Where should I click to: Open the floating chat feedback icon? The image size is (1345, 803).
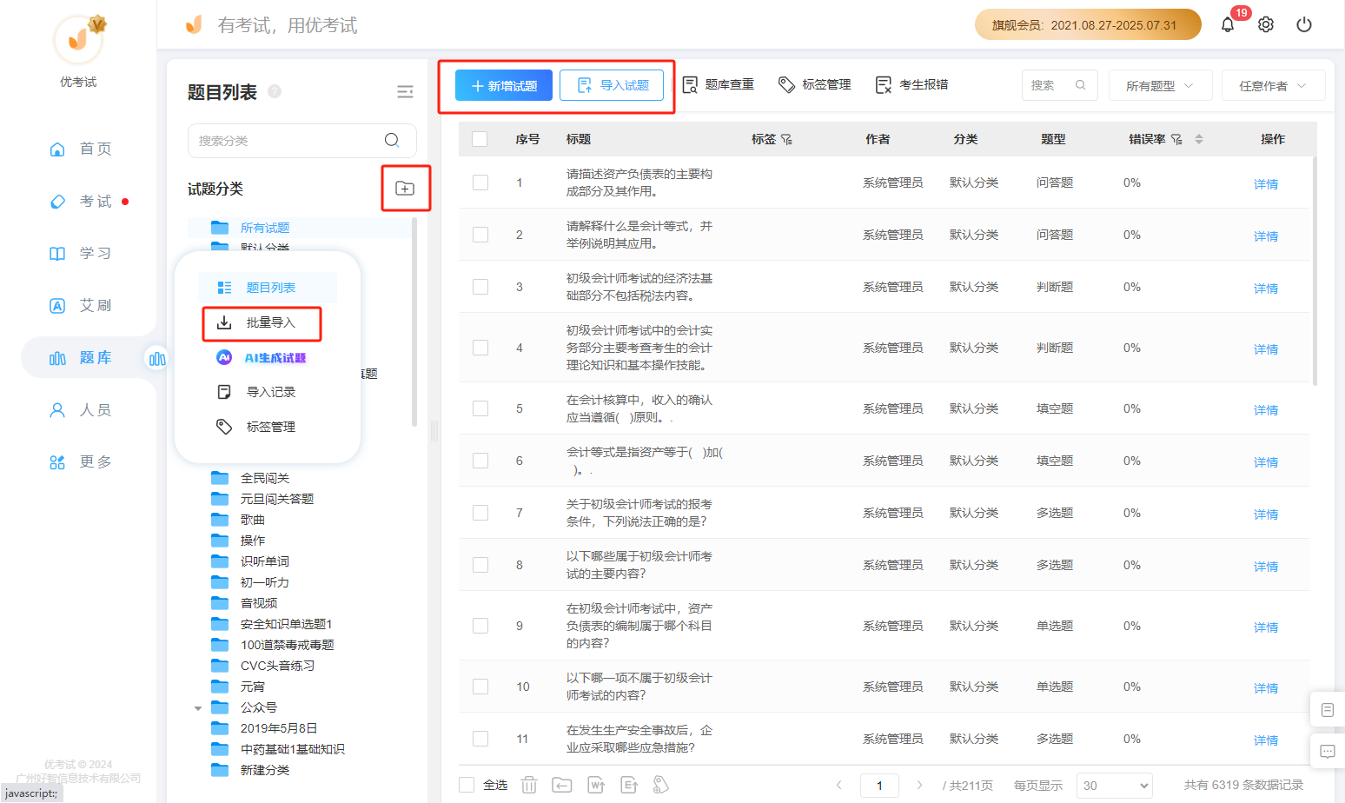tap(1328, 752)
